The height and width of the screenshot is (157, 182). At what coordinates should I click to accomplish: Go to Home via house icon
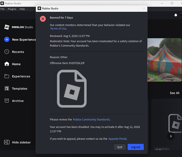(x=7, y=64)
